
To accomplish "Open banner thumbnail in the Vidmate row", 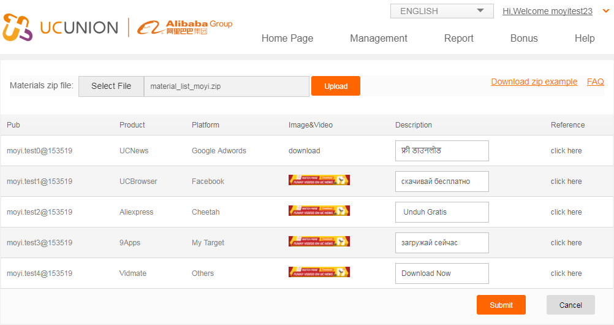I will tap(319, 272).
